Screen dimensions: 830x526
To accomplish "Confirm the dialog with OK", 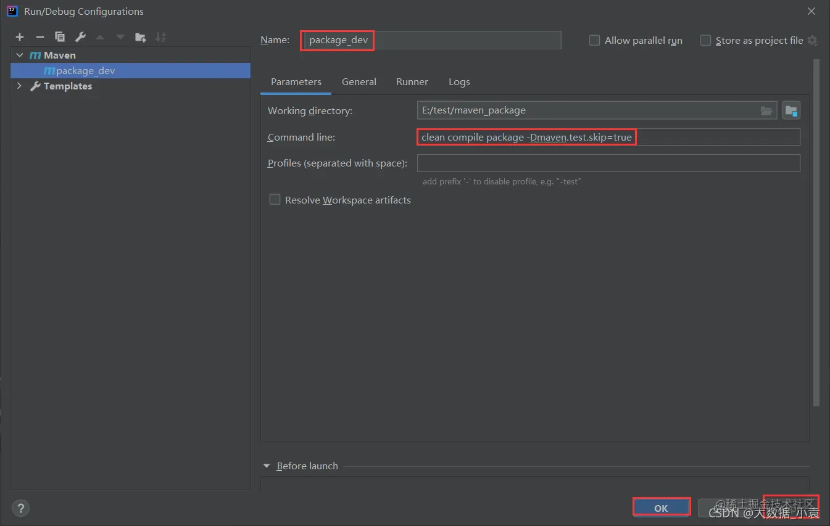I will pos(661,508).
